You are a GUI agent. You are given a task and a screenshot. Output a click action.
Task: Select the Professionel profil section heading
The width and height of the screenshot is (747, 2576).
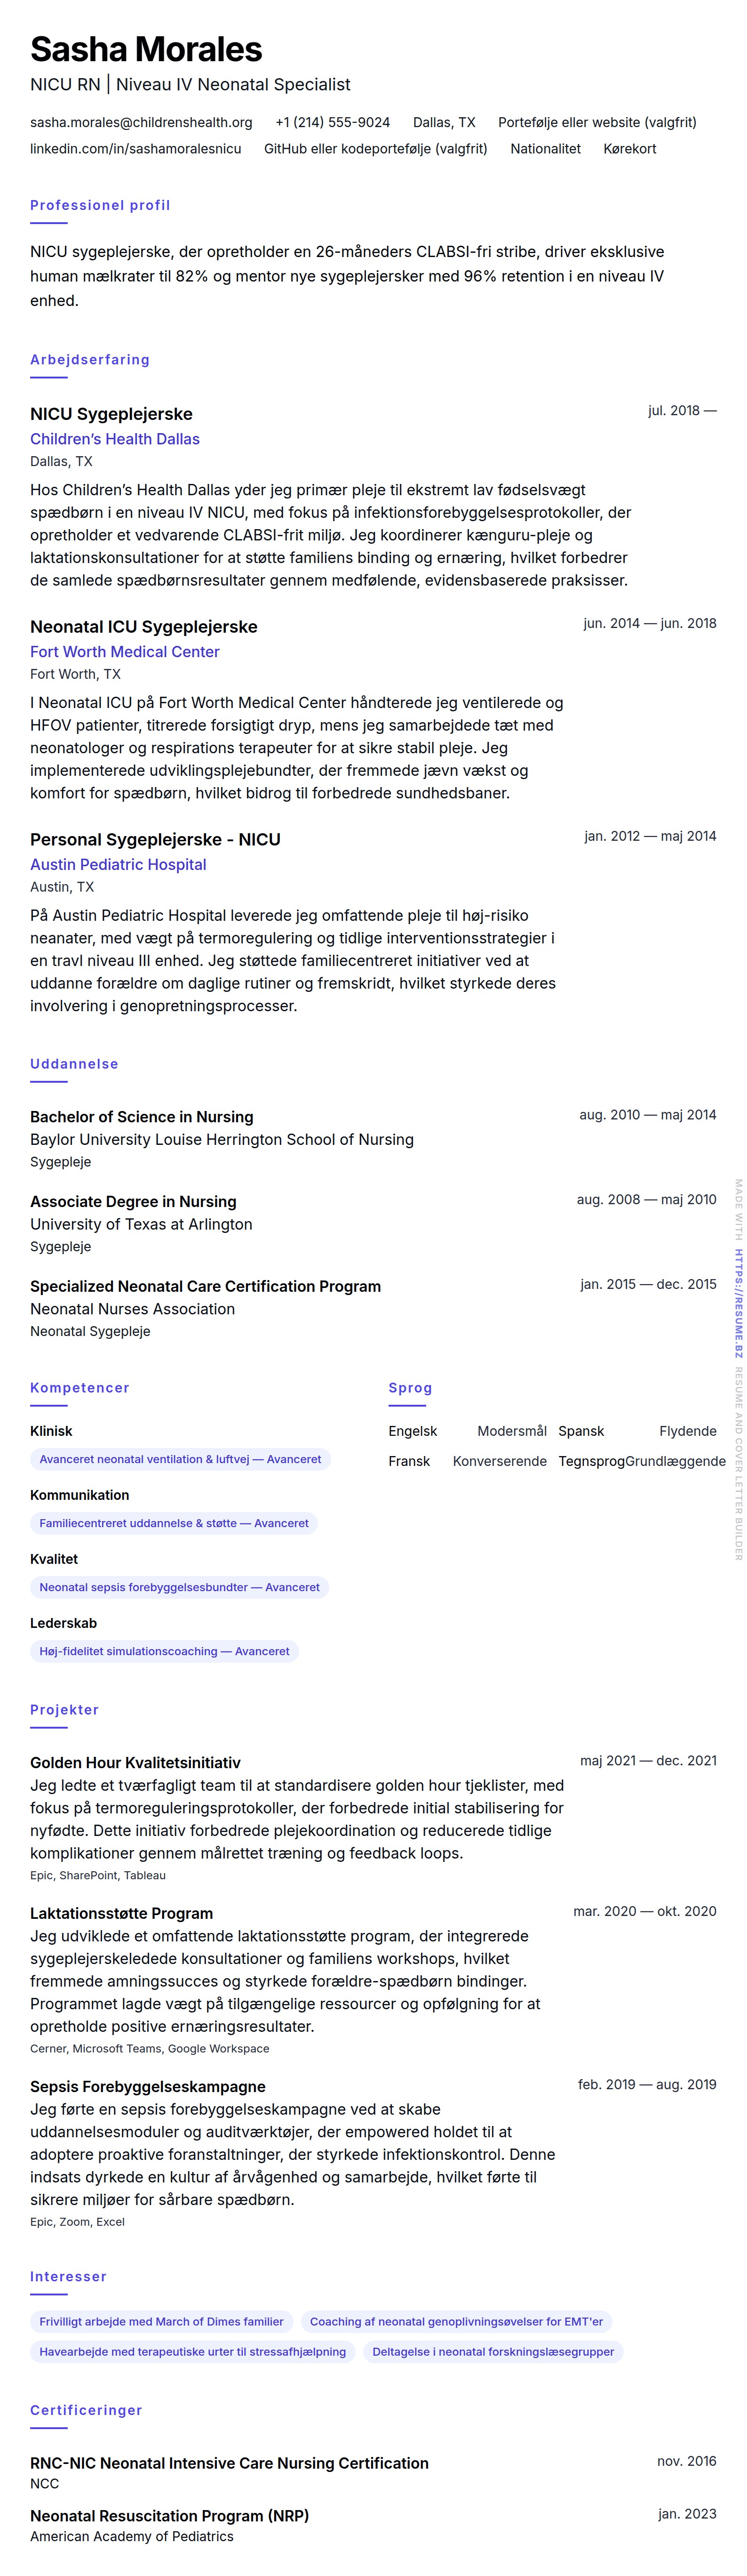click(100, 205)
